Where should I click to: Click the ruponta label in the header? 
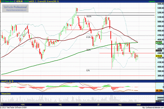tap(159, 1)
